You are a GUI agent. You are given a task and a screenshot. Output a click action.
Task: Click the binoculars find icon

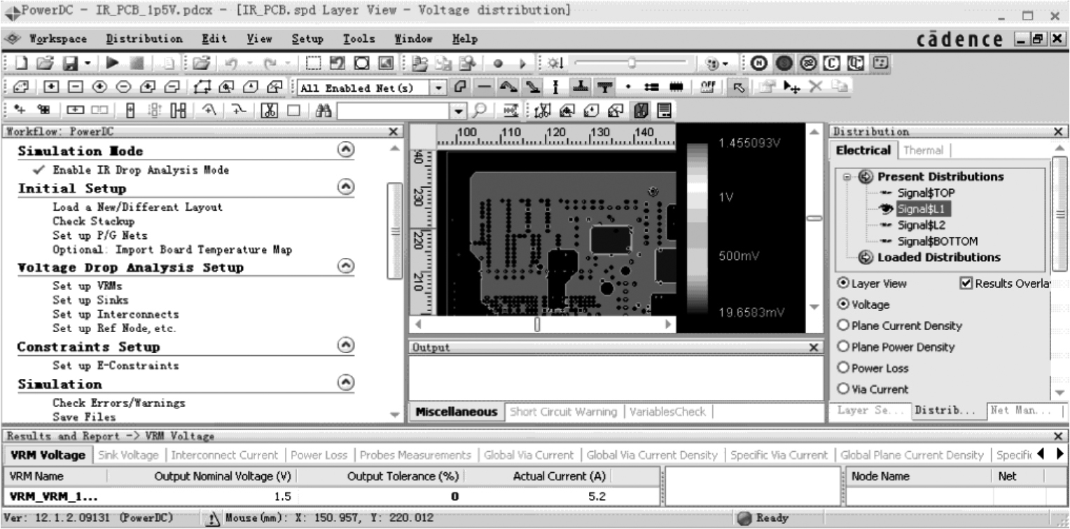[x=324, y=110]
